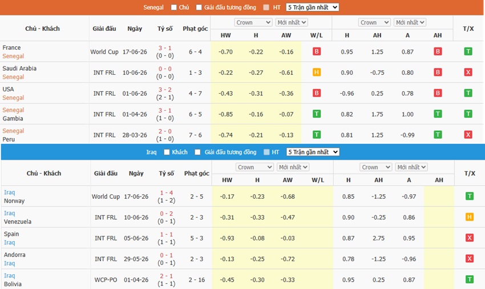Click the T/X badge T in France row
485x289 pixels.
point(468,51)
